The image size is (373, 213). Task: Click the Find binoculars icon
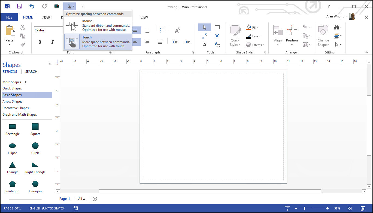337,27
